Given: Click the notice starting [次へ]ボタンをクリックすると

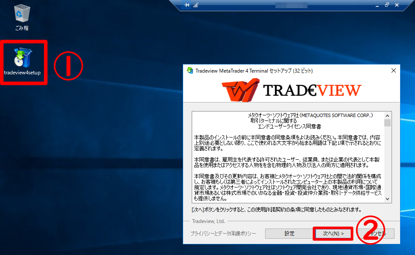Looking at the screenshot, I should tap(277, 210).
